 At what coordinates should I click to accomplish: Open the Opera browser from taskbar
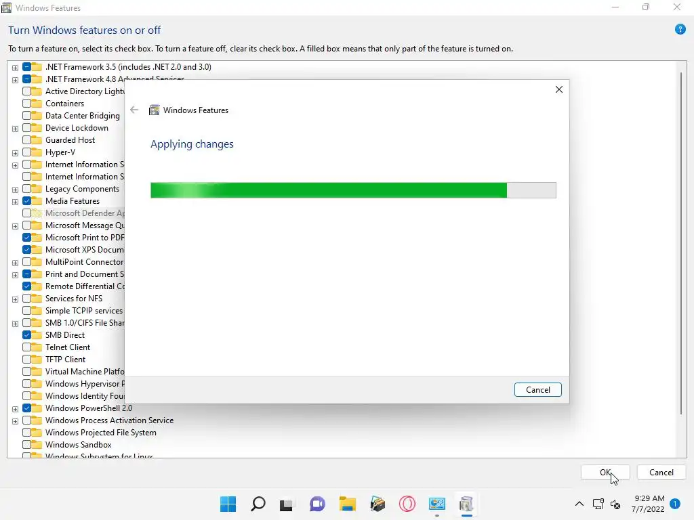coord(407,504)
